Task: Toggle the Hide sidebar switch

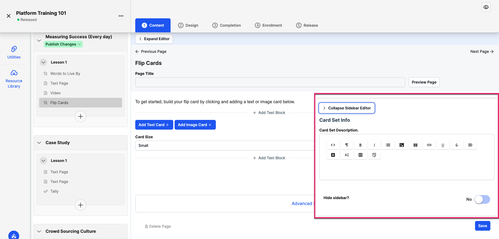Action: coord(482,199)
